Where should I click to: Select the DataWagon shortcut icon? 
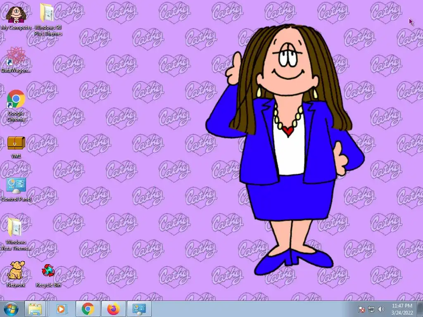coord(16,60)
